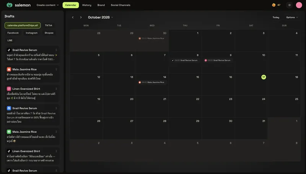Click the TikTok icon on first Snail Revive Serum draft
Viewport: 306px width, 174px height.
(9, 50)
